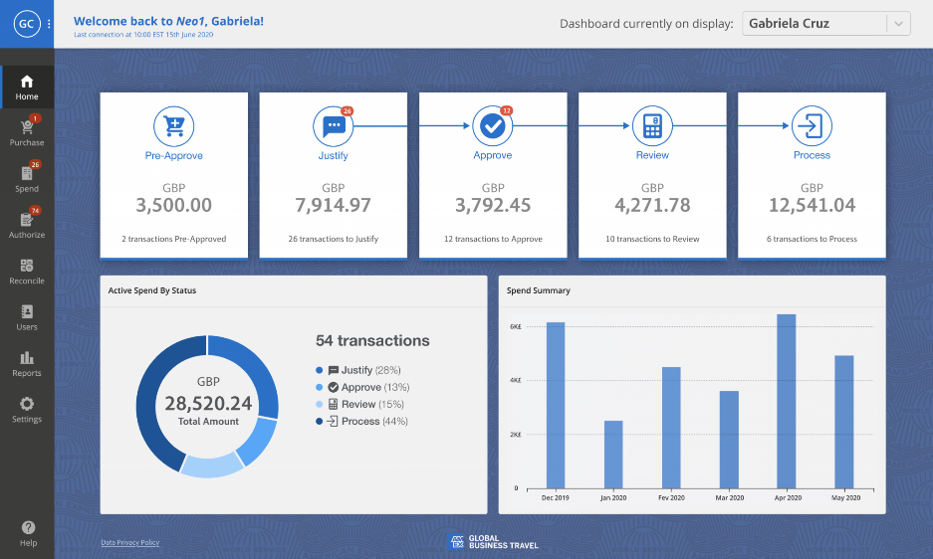
Task: Click the red 12 badge on Approve
Action: 507,110
